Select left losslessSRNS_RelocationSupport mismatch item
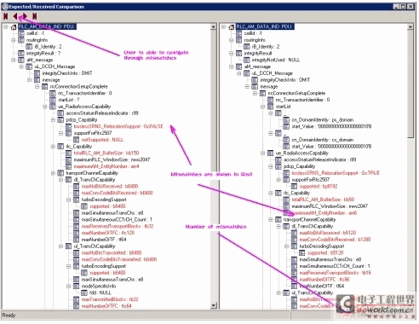The image size is (419, 324). point(118,126)
